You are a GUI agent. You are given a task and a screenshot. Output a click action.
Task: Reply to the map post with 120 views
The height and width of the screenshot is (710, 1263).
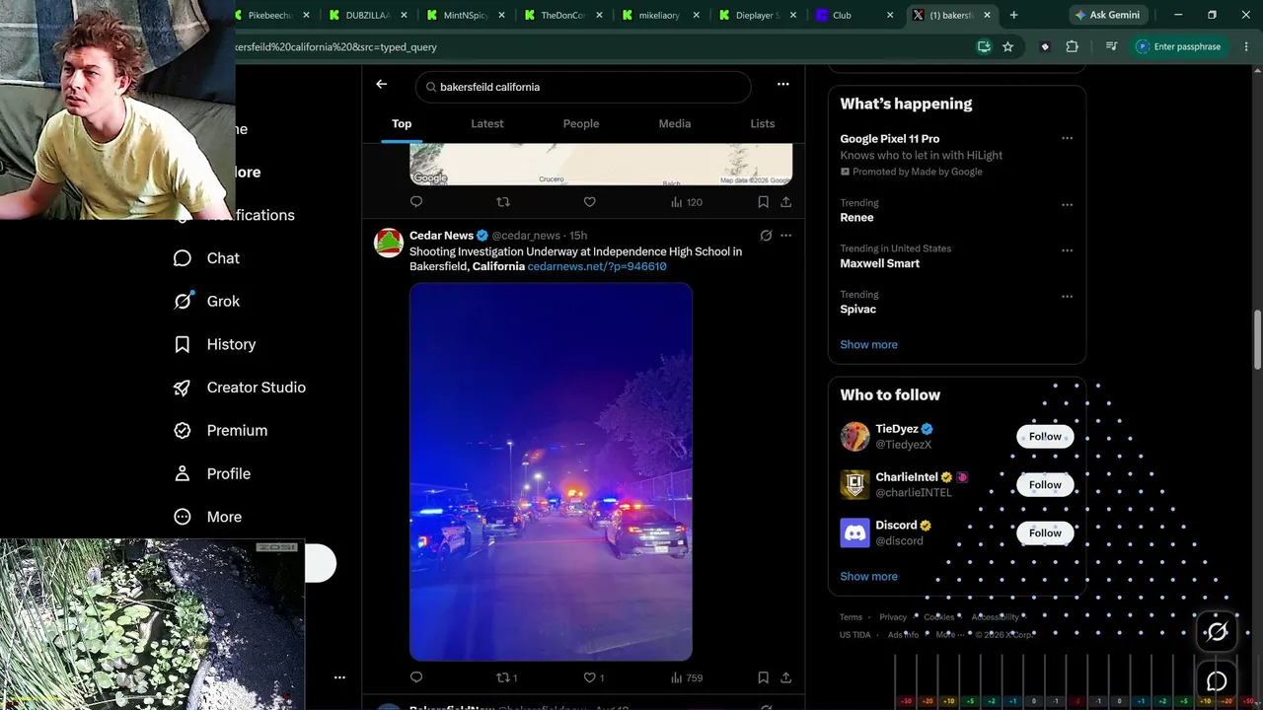coord(416,202)
